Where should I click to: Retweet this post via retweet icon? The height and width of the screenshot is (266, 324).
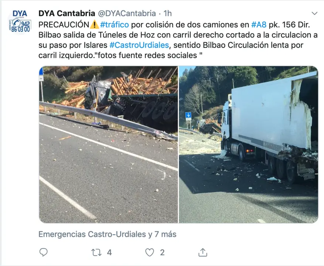click(96, 252)
